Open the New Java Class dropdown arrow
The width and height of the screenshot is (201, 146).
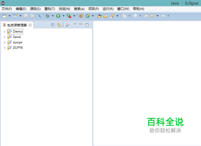(93, 16)
